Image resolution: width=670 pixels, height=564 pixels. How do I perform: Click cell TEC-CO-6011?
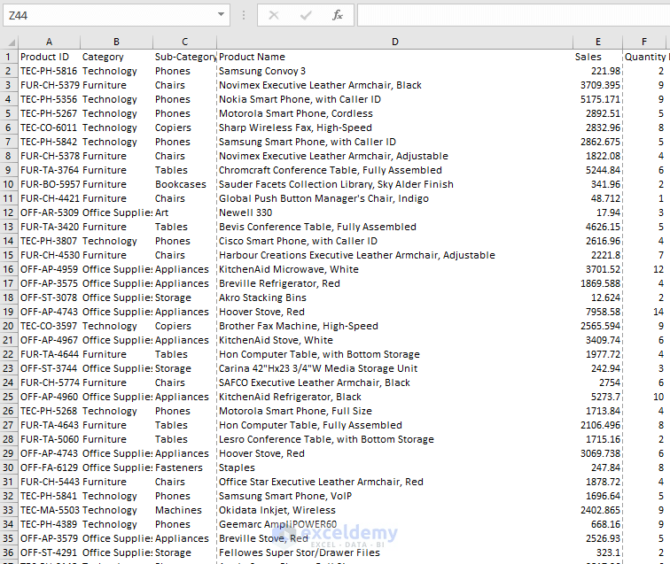(x=49, y=127)
